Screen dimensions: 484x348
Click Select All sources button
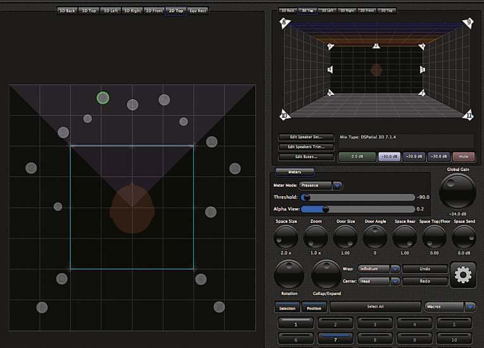(375, 307)
